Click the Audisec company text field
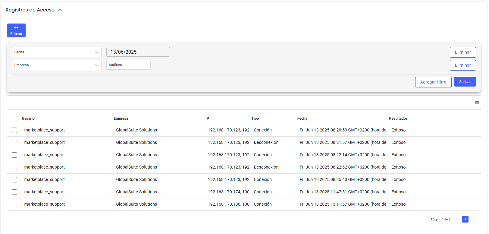Viewport: 489px width, 234px height. tap(128, 65)
